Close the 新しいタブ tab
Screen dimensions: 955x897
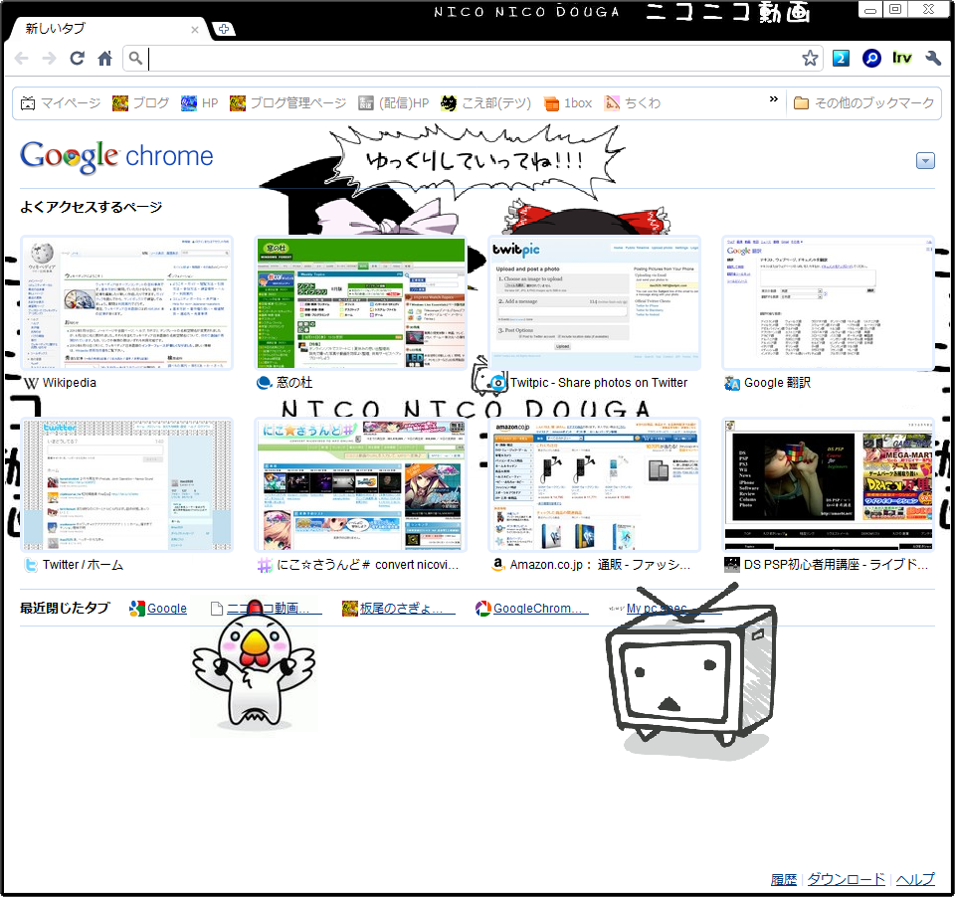coord(195,29)
